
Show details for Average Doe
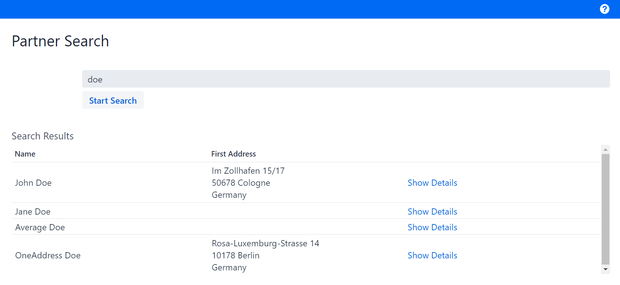click(x=432, y=227)
